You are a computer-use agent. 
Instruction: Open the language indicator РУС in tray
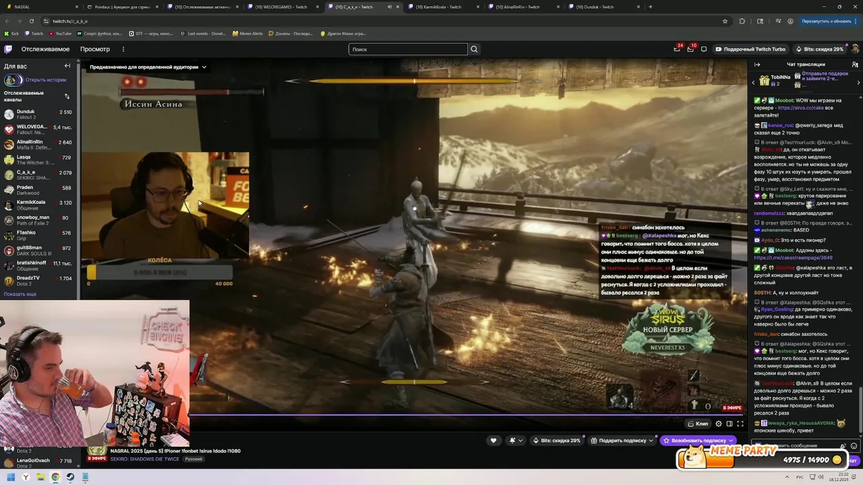(800, 477)
